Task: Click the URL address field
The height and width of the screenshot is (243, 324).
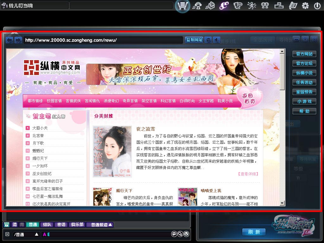Action: pos(103,40)
